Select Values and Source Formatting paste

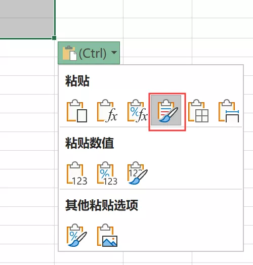click(x=137, y=173)
